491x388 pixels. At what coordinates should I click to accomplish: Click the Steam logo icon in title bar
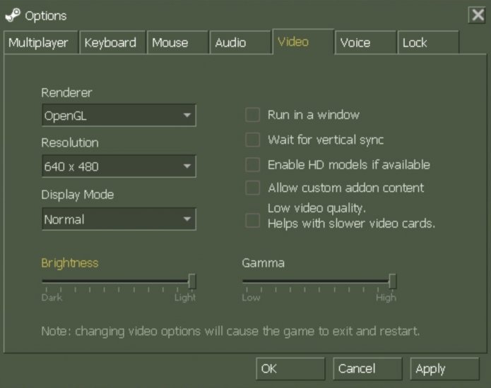point(13,15)
